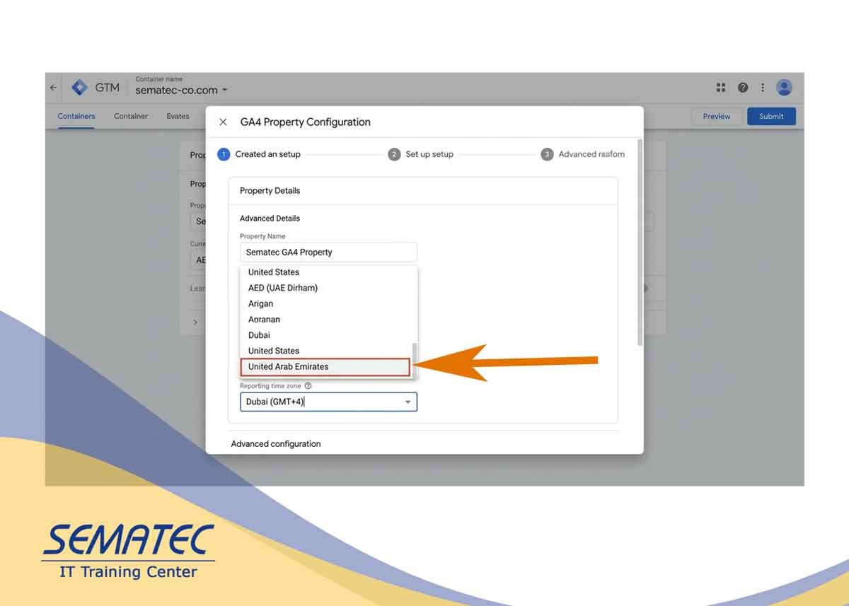Open the Dubai (GMT+4) time zone dropdown
This screenshot has width=849, height=606.
328,402
